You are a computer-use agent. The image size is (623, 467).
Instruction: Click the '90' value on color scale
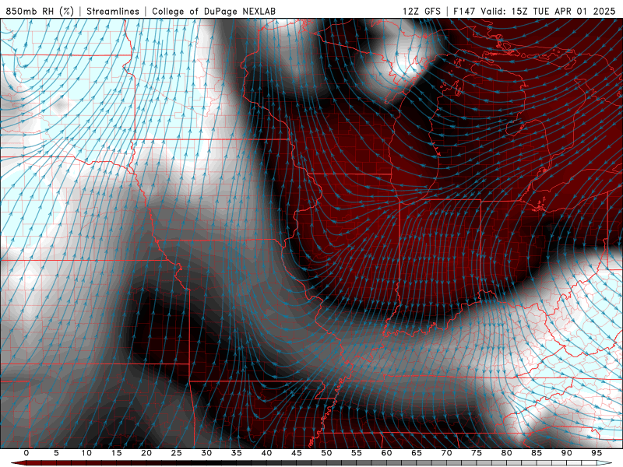pyautogui.click(x=567, y=453)
